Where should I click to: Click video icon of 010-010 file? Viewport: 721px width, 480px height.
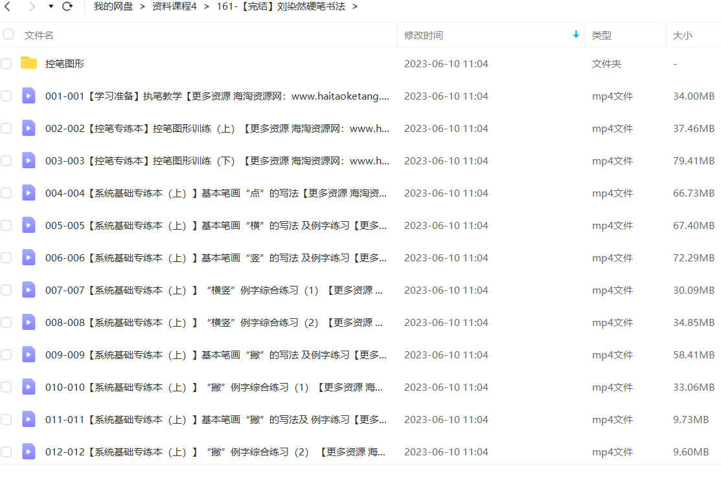coord(29,387)
